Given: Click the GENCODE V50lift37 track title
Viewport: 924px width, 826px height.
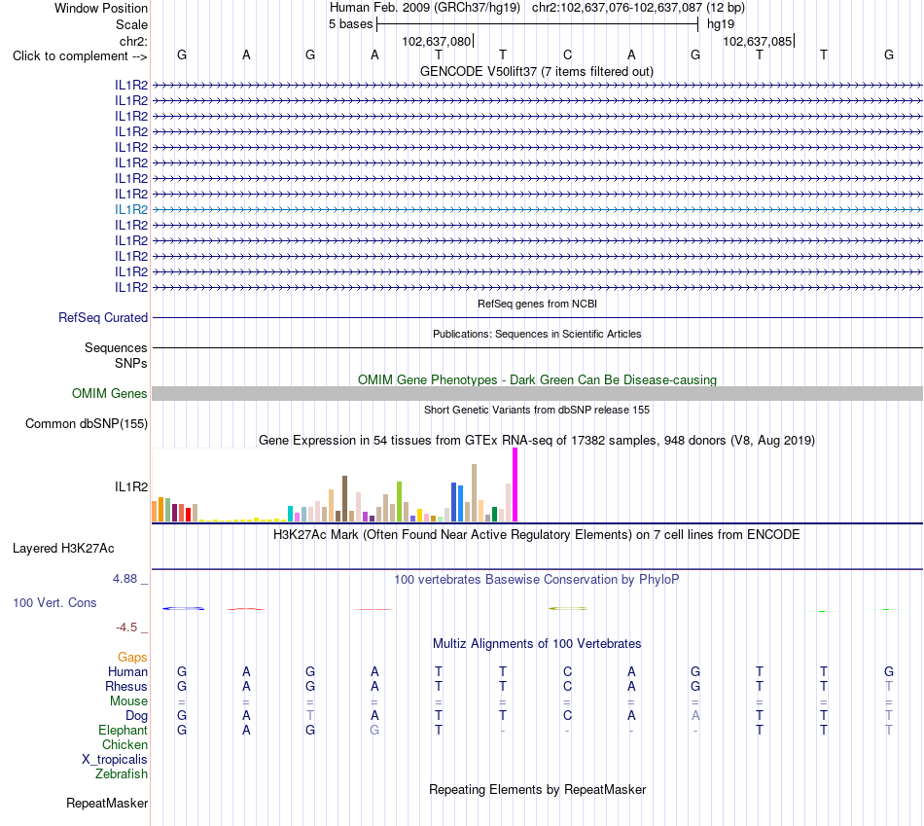Looking at the screenshot, I should pos(536,71).
